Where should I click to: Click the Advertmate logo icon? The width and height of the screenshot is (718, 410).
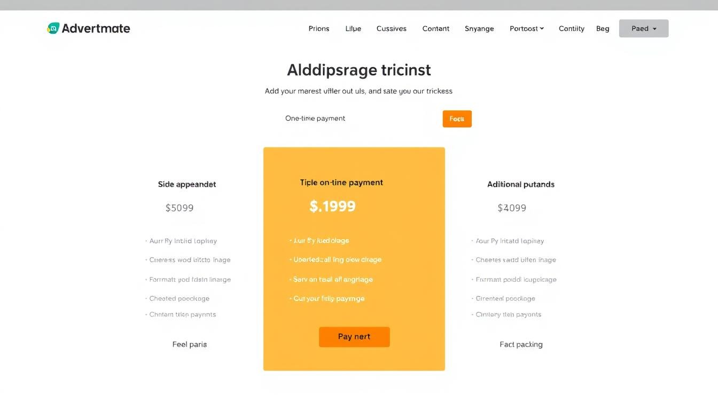[x=53, y=28]
